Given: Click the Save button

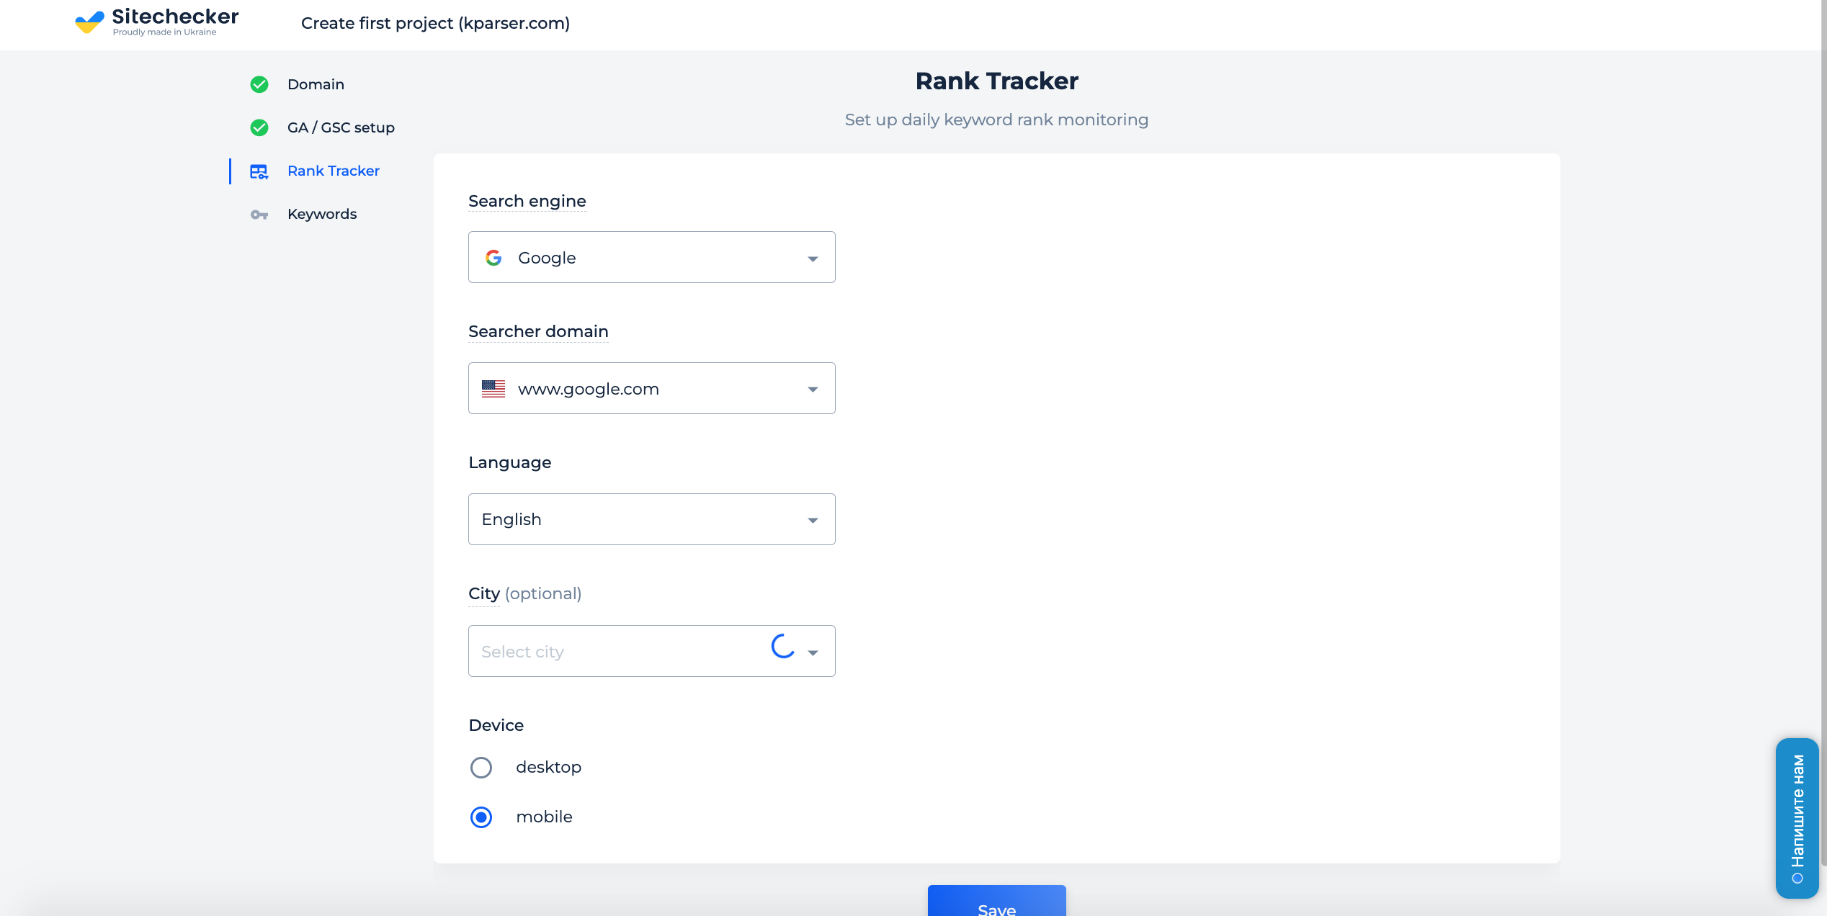Looking at the screenshot, I should pyautogui.click(x=997, y=901).
